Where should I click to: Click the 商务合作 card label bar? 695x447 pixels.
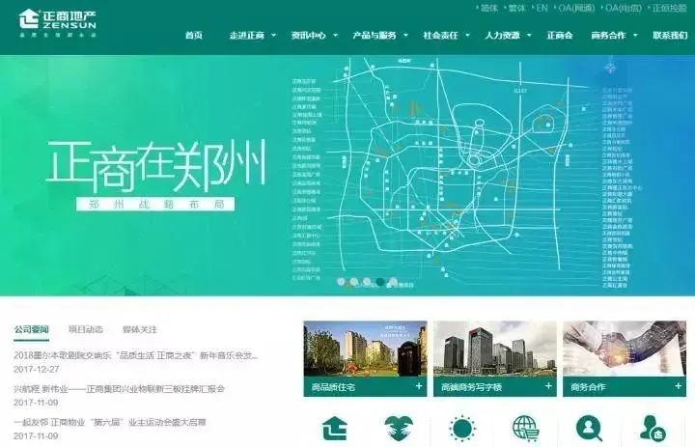pyautogui.click(x=625, y=387)
